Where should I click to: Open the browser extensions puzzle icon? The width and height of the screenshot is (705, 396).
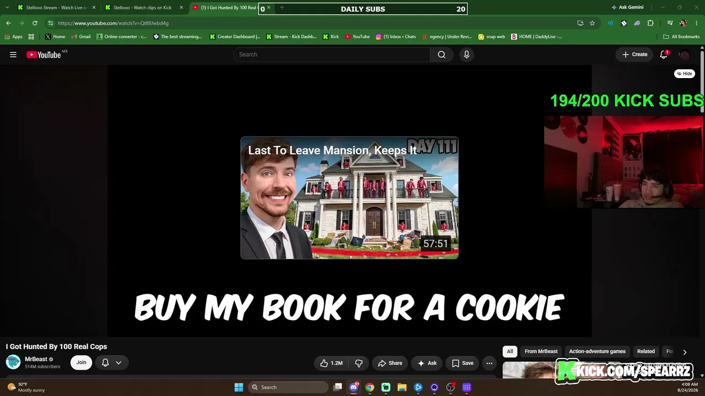point(650,23)
